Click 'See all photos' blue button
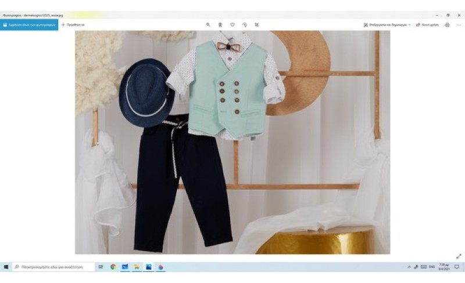 pyautogui.click(x=29, y=25)
